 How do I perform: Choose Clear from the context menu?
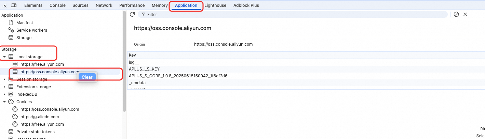click(87, 77)
